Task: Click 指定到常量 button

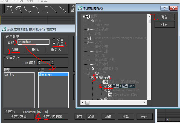Action: tap(19, 116)
